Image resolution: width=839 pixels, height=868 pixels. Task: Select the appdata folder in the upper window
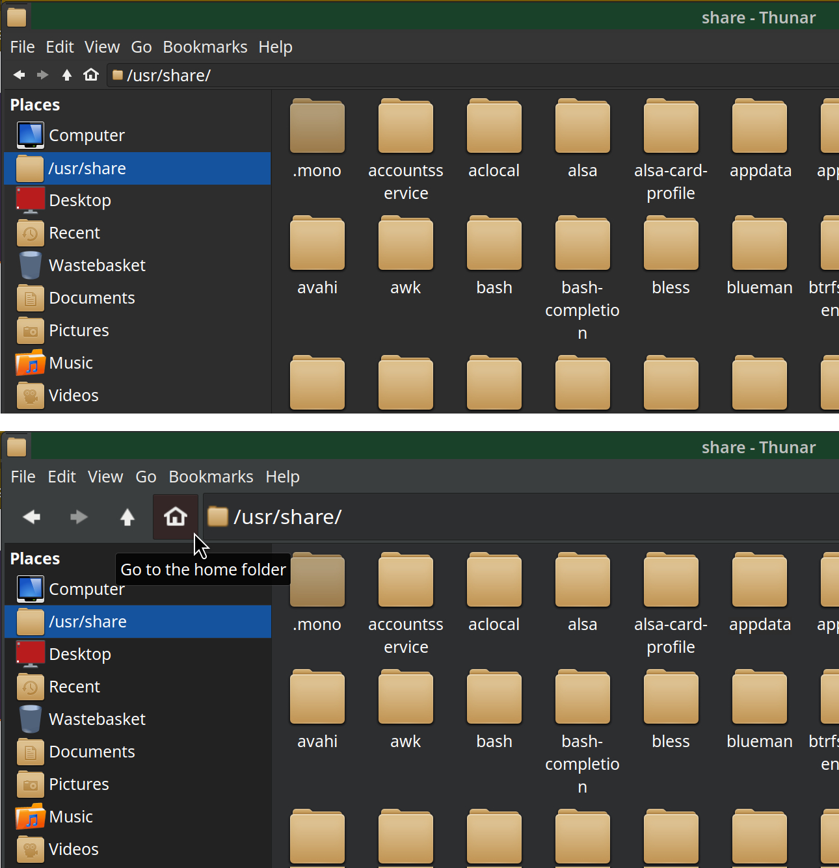point(760,140)
